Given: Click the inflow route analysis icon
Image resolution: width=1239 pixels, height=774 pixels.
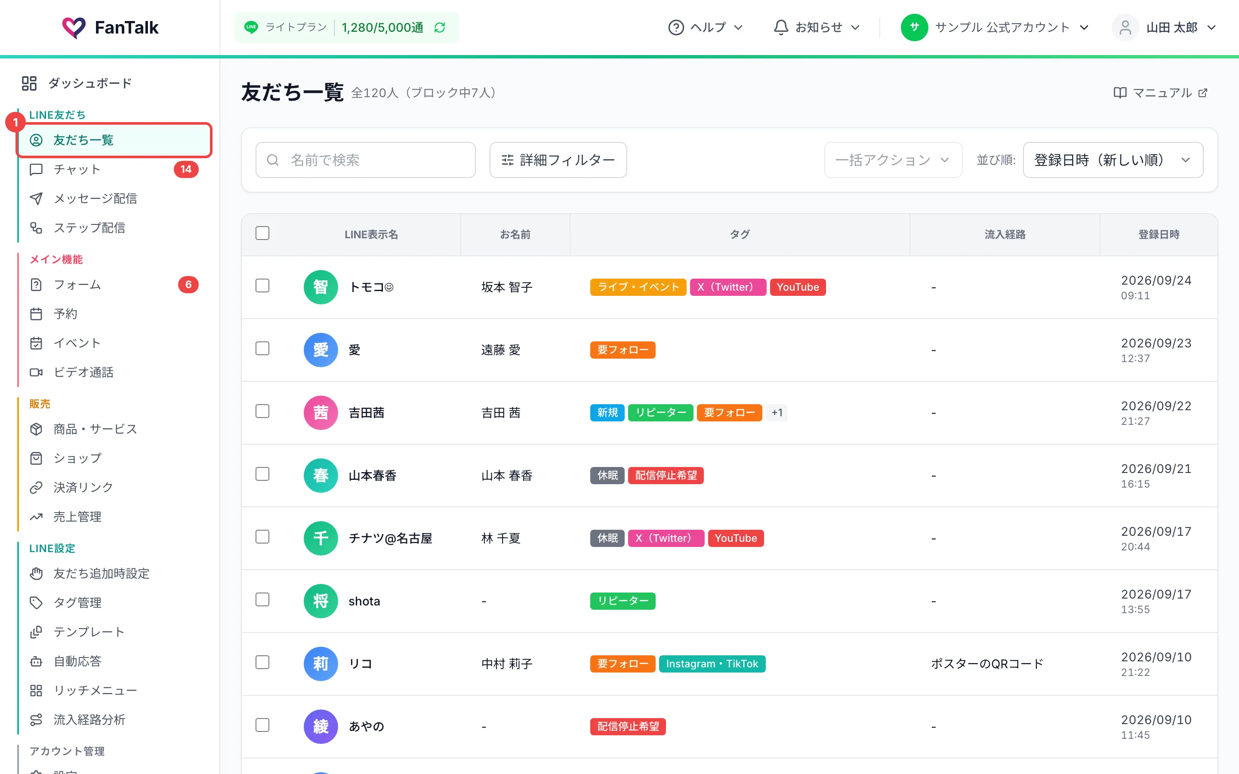Looking at the screenshot, I should [36, 719].
